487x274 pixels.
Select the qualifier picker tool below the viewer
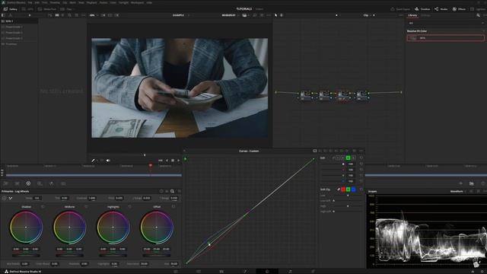pos(93,161)
